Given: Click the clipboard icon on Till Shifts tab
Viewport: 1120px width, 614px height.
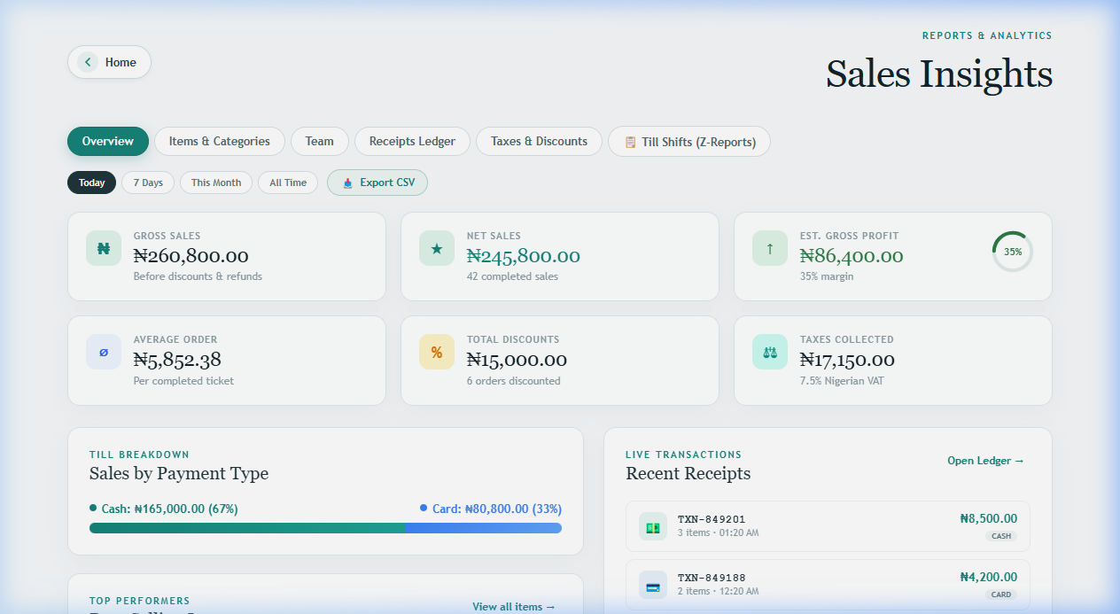Looking at the screenshot, I should coord(631,142).
